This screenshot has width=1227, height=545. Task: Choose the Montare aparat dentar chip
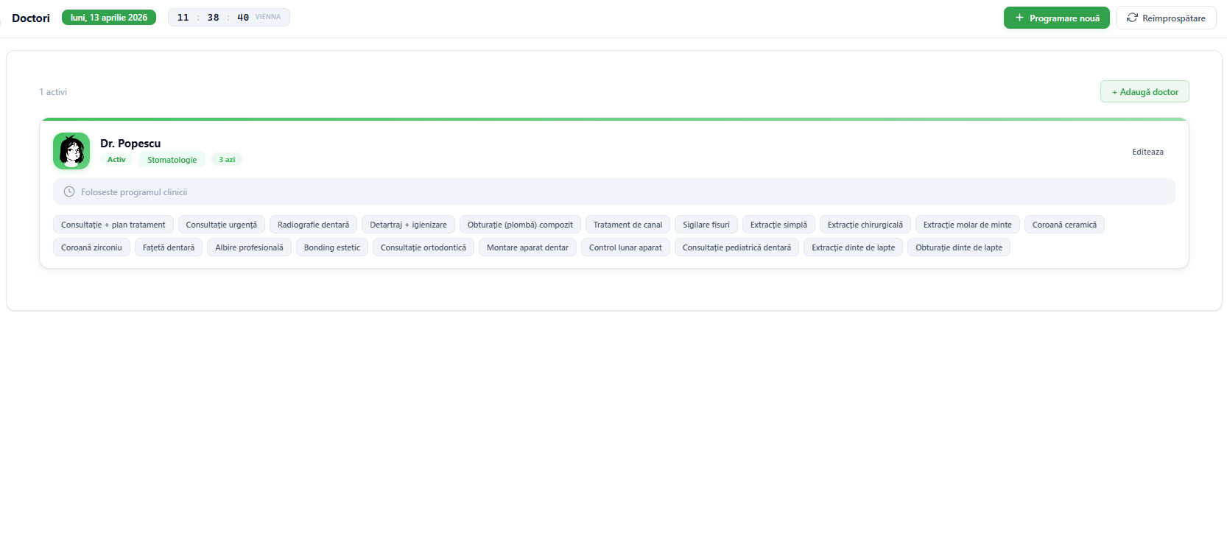tap(527, 247)
